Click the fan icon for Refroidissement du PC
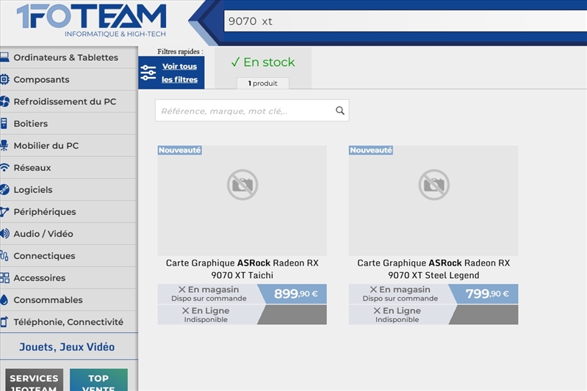Viewport: 587px width, 391px height. (4, 101)
